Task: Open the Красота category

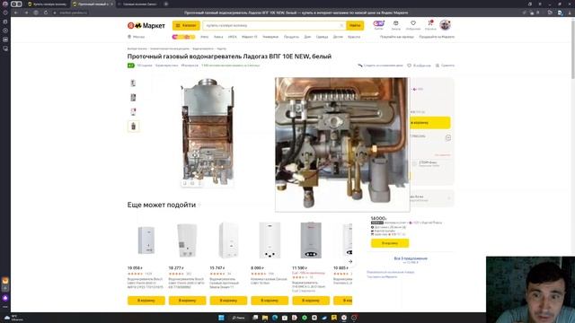Action: click(x=354, y=37)
